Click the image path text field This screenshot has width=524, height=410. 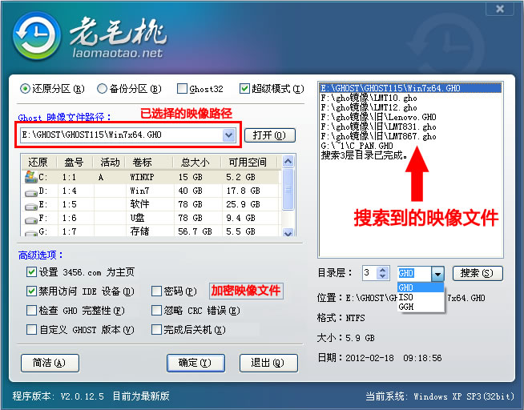121,135
